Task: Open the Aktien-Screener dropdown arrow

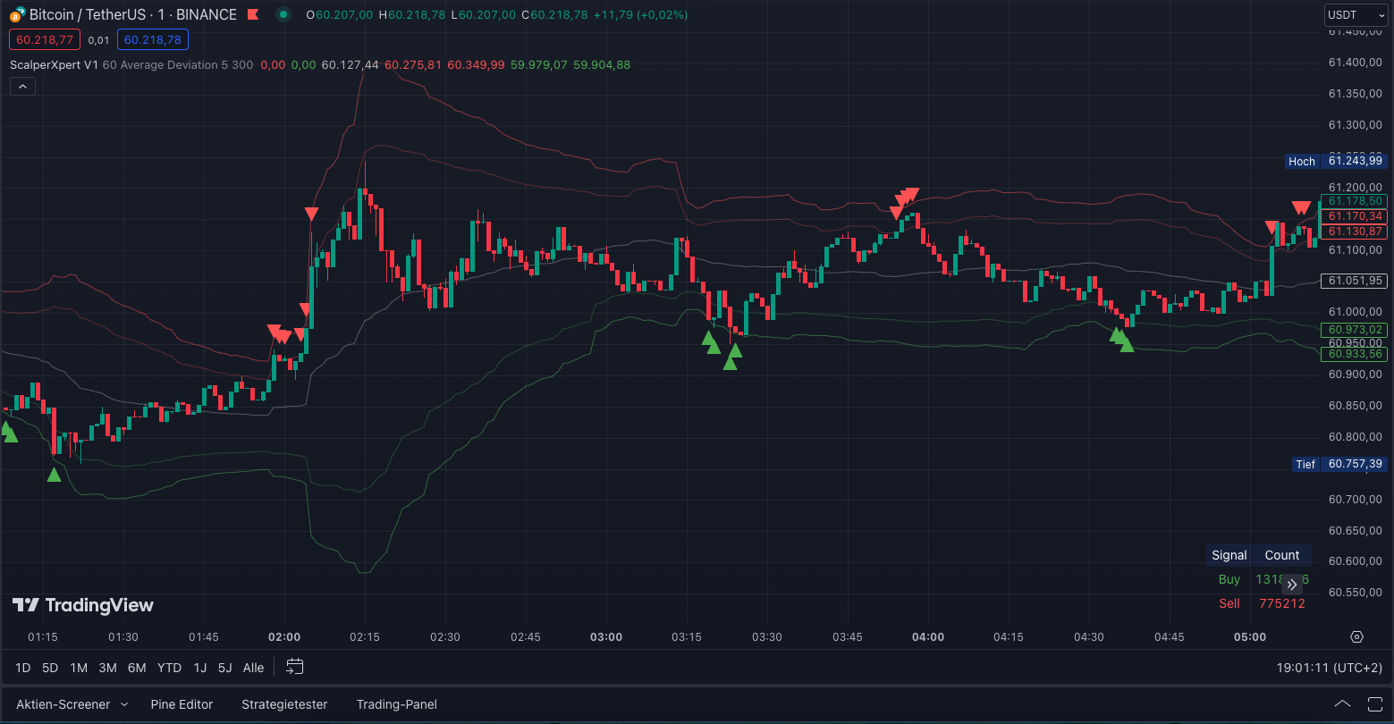Action: tap(123, 704)
